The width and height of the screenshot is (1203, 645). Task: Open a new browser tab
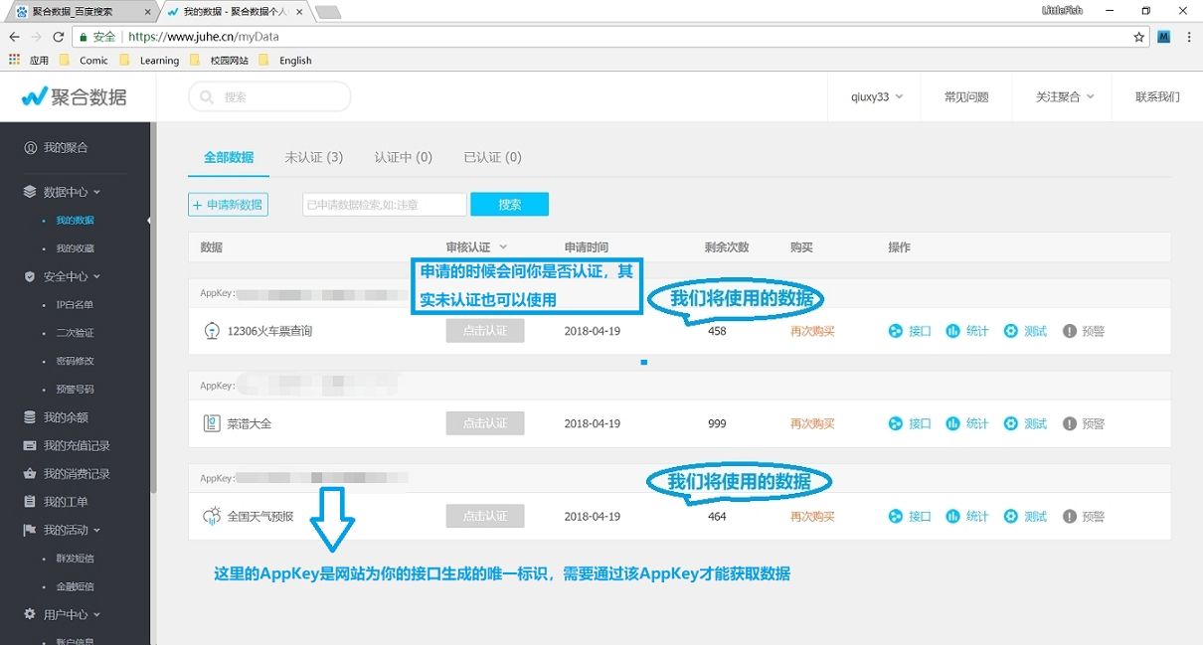327,12
